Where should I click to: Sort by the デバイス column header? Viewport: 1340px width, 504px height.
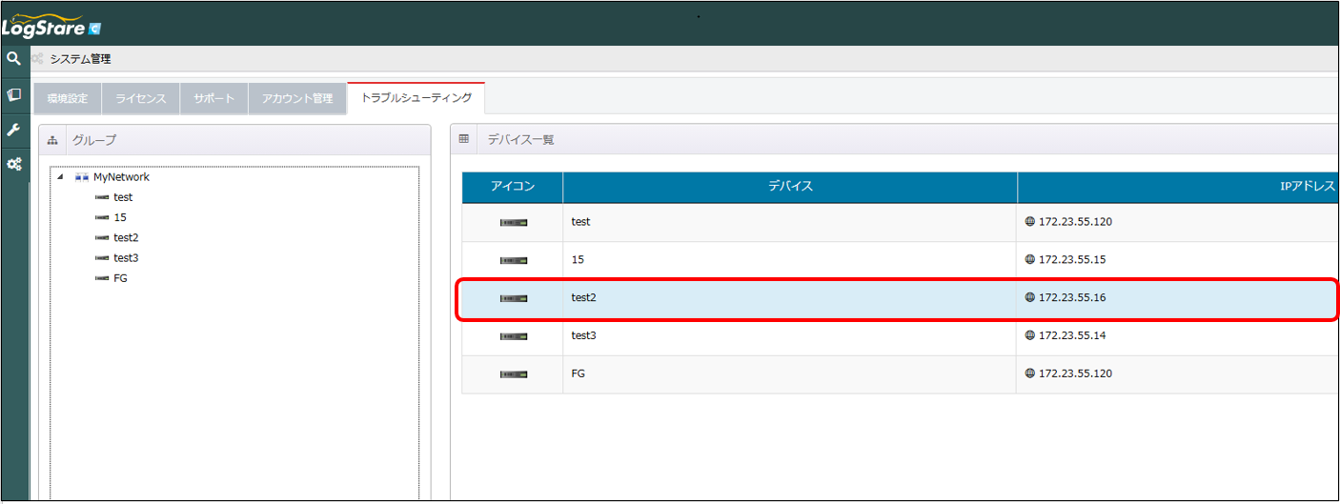789,187
